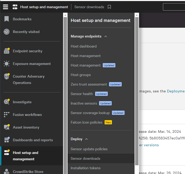185x174 pixels.
Task: Open Host management without Updated badge
Action: (86, 56)
